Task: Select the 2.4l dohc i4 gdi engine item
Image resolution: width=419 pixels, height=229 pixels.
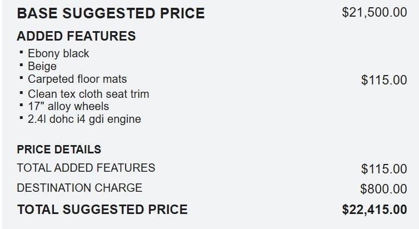Action: (84, 119)
